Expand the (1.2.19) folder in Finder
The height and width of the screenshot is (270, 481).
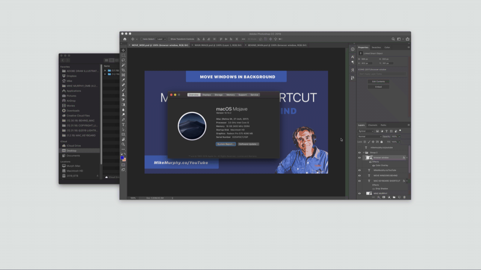pyautogui.click(x=105, y=74)
